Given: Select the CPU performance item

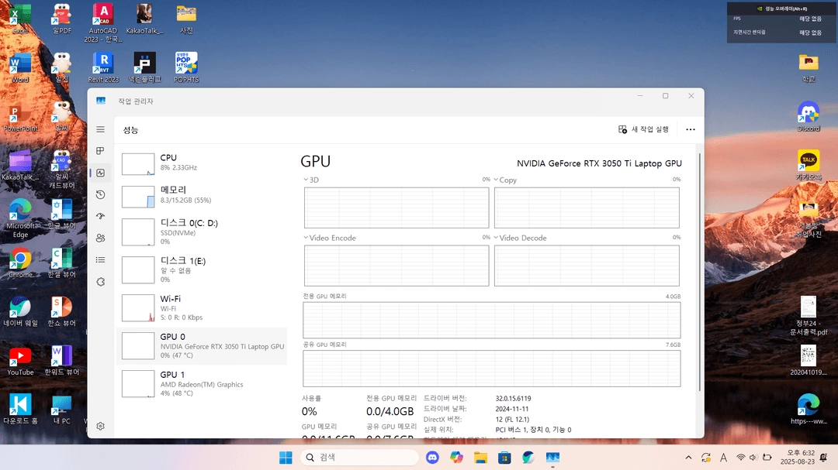Looking at the screenshot, I should 202,163.
